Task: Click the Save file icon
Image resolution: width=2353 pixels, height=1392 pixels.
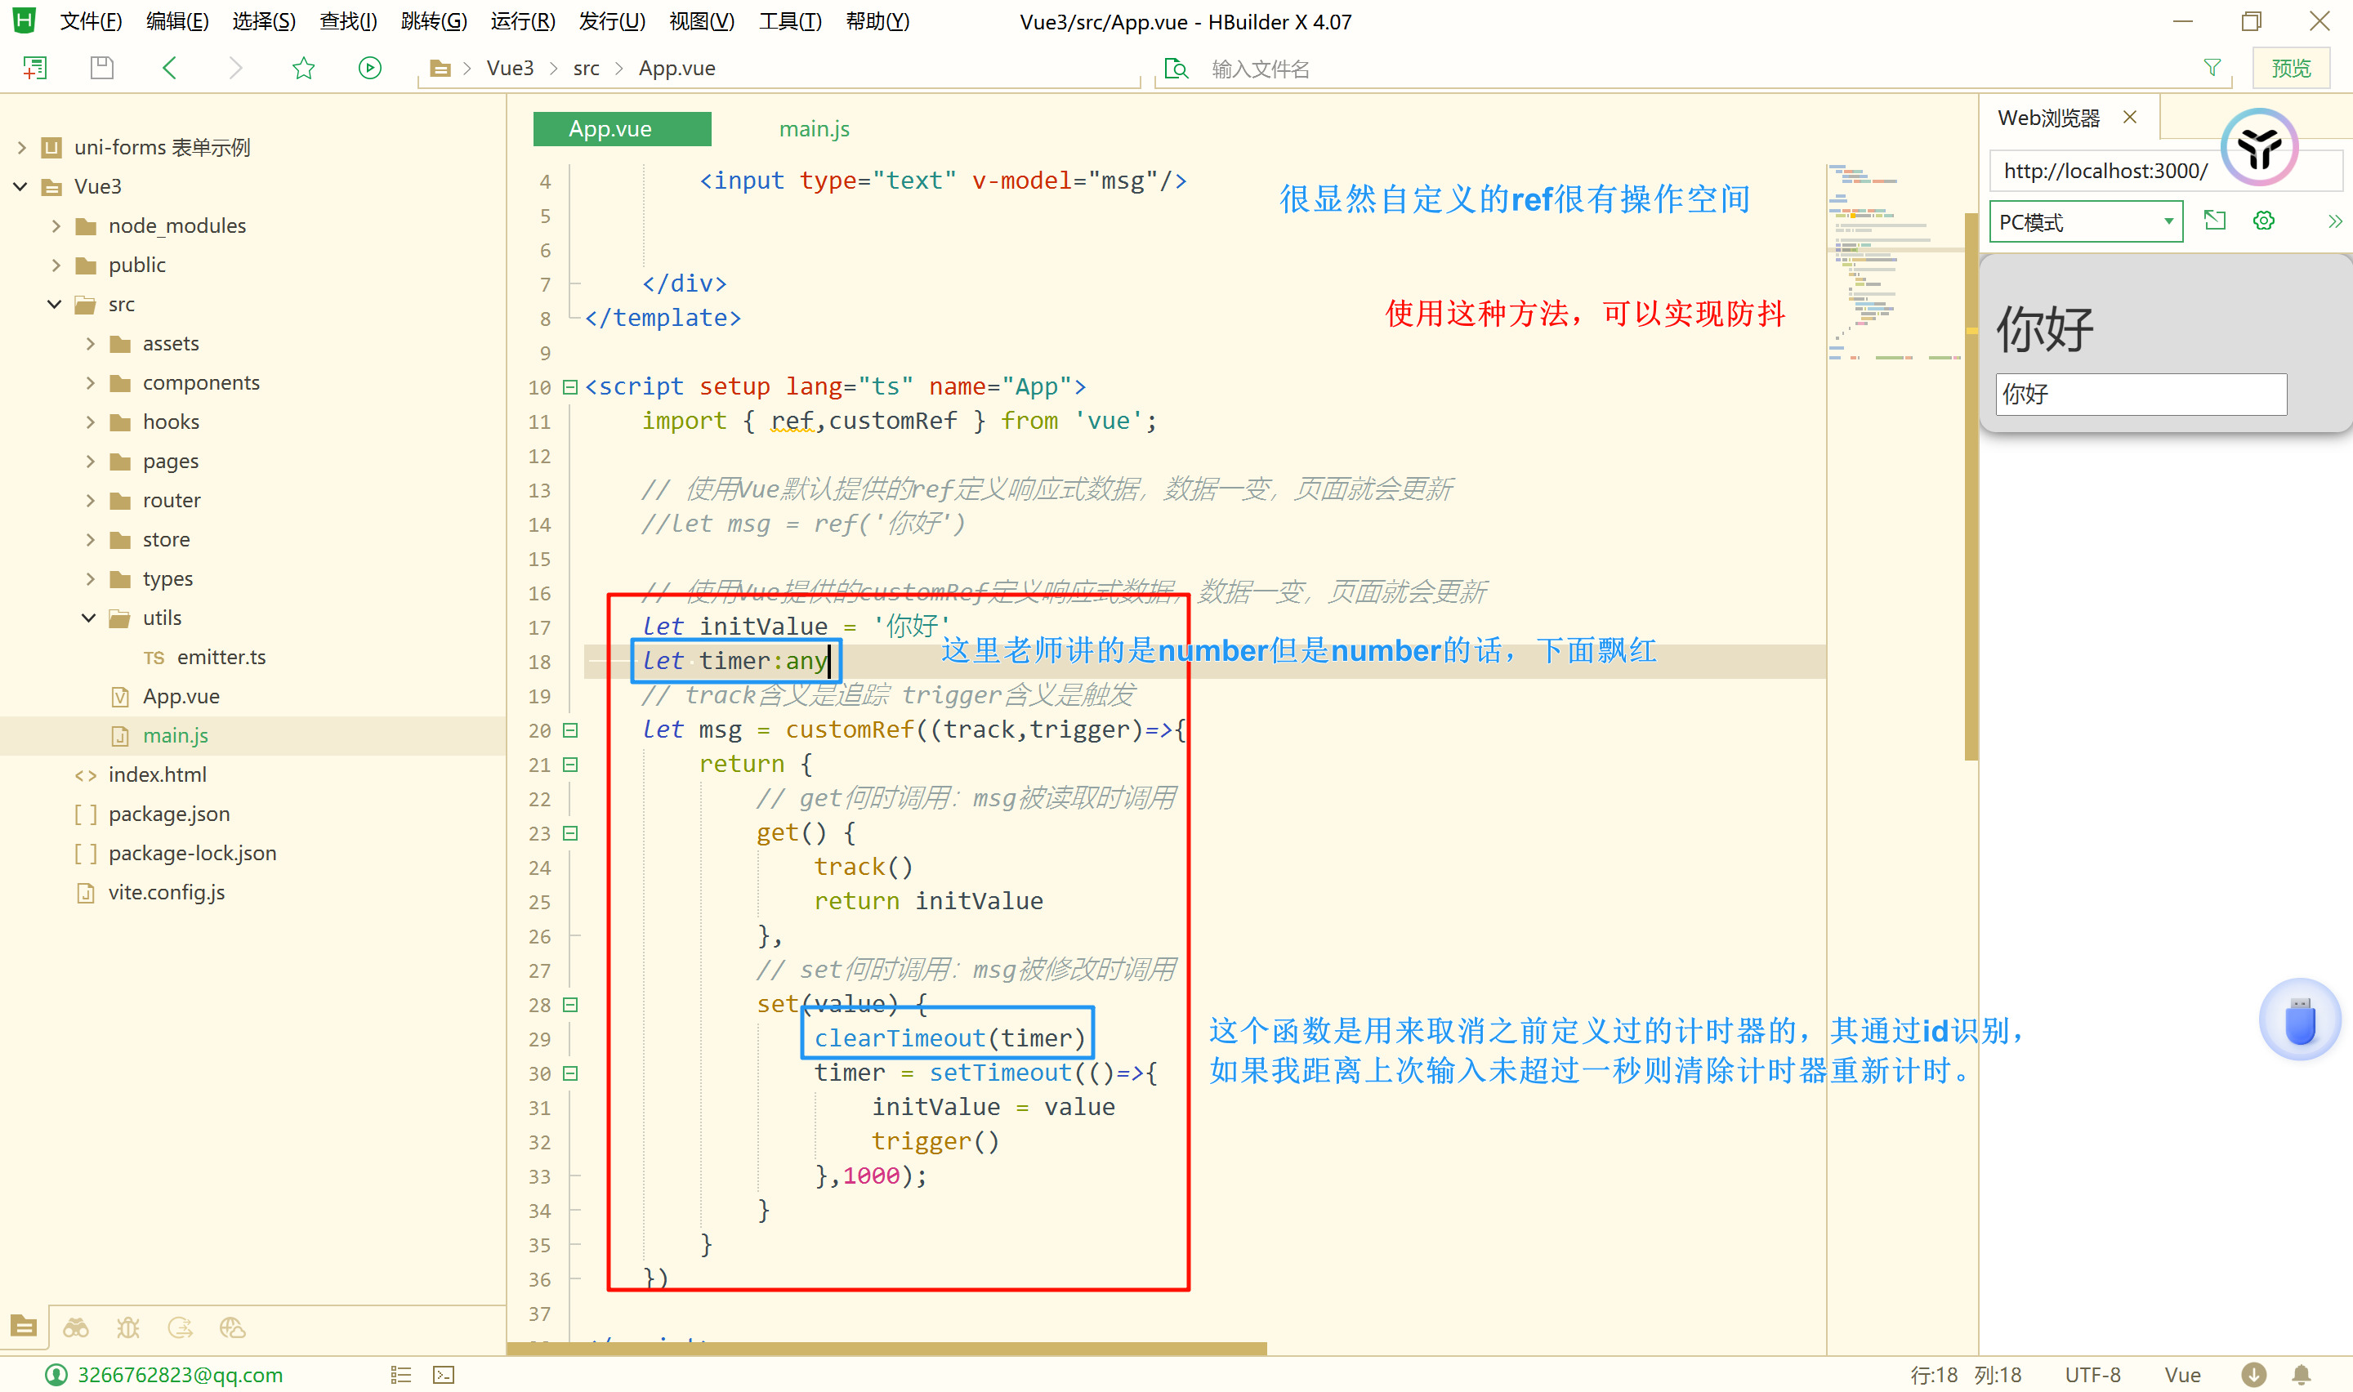Action: pos(101,68)
